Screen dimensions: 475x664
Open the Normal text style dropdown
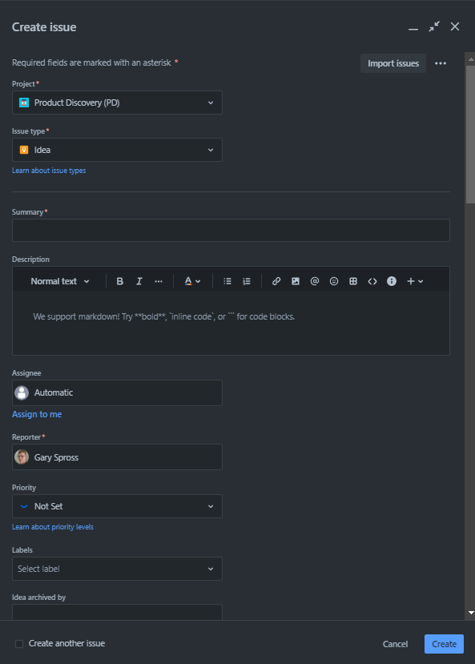point(60,281)
